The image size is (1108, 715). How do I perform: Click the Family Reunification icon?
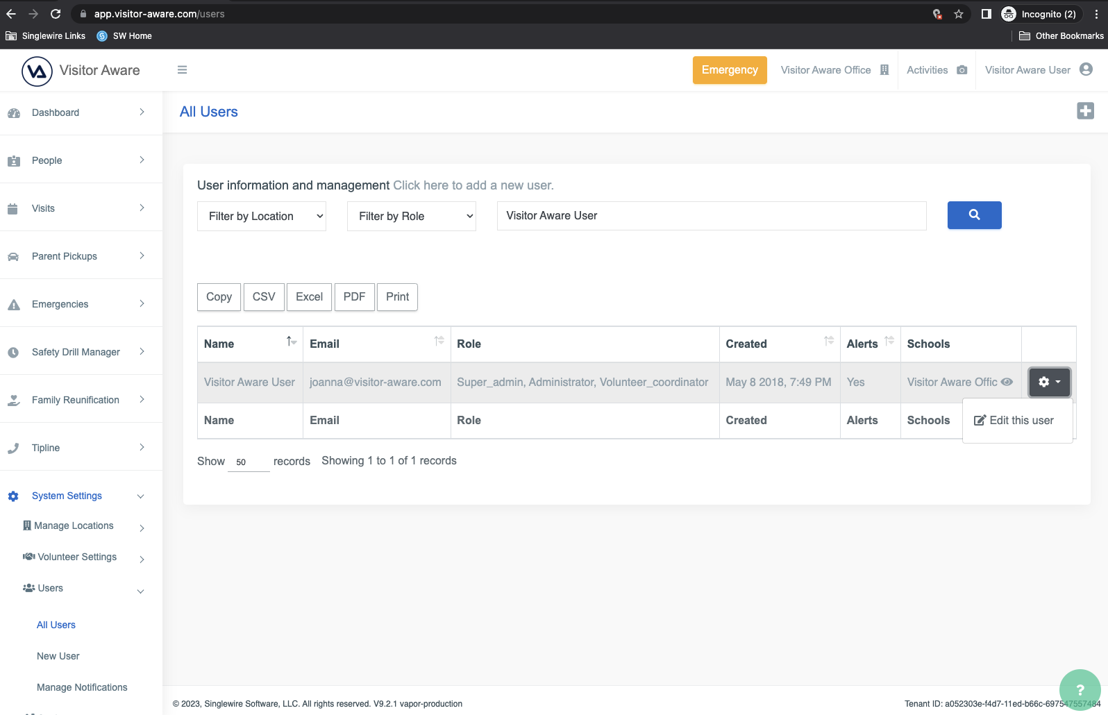[x=13, y=400]
